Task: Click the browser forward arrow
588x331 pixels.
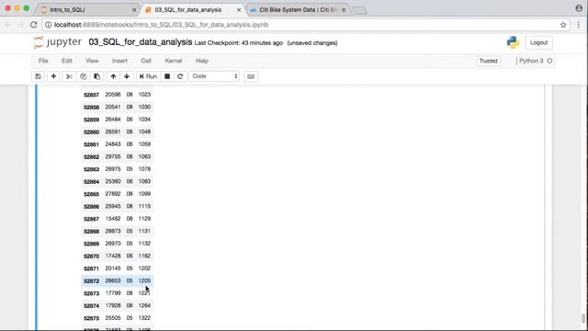Action: [20, 25]
